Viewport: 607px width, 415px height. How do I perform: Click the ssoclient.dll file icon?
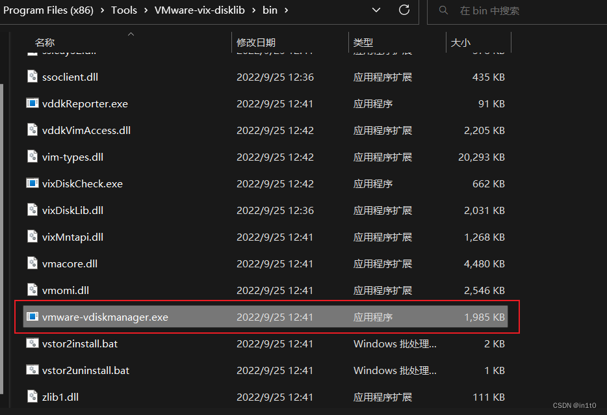pos(32,76)
